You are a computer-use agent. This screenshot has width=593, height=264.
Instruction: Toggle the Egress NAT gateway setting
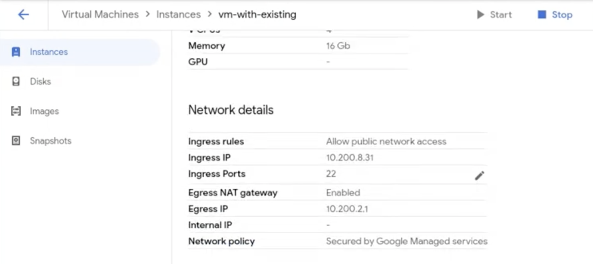point(342,193)
